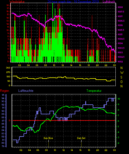
Task: Click the red 12 wind strength value
Action: click(x=8, y=24)
